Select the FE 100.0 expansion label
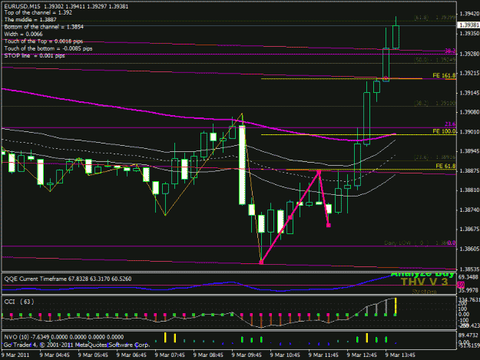 coord(444,131)
